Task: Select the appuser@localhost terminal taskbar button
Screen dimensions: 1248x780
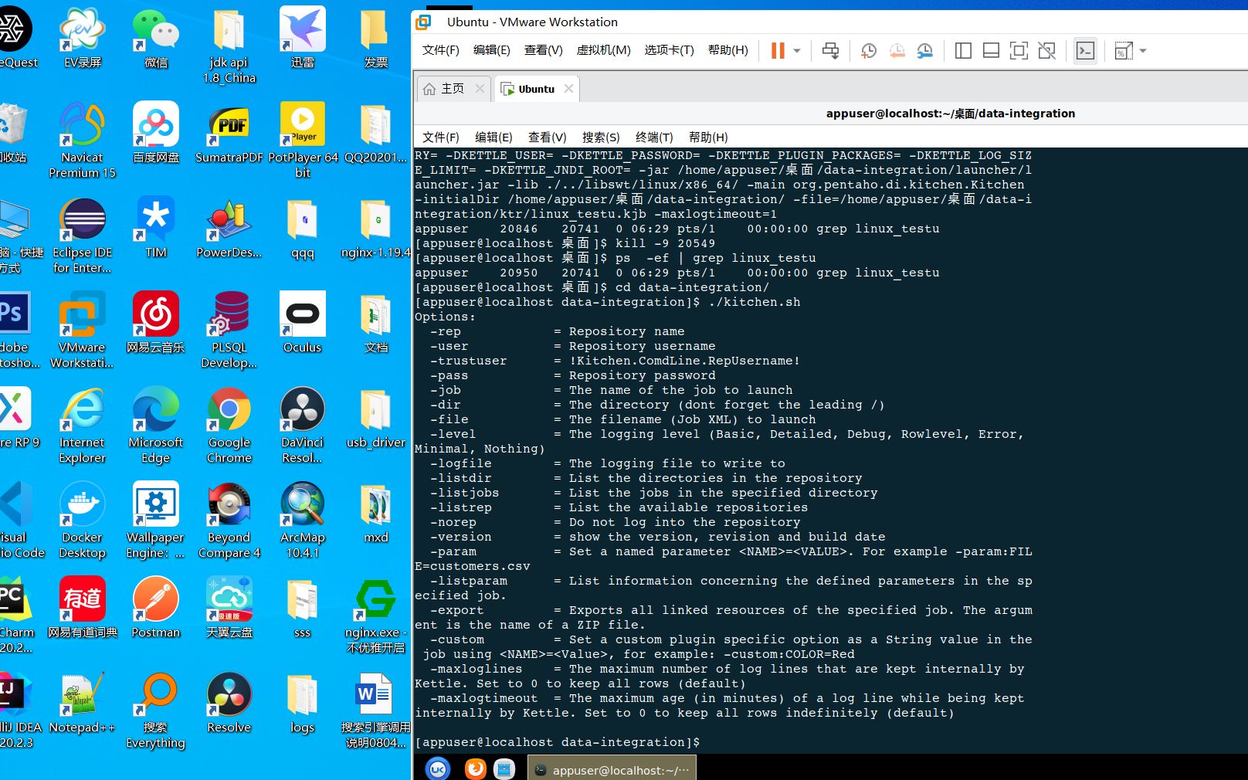Action: (x=612, y=769)
